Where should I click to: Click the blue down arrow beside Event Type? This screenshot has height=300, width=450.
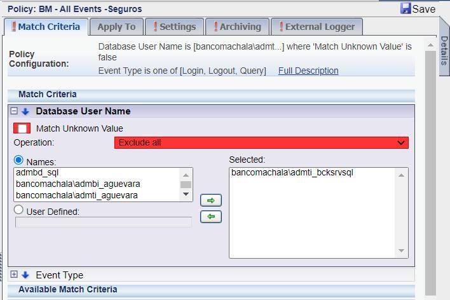25,275
